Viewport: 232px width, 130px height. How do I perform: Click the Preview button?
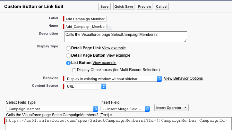(144, 6)
